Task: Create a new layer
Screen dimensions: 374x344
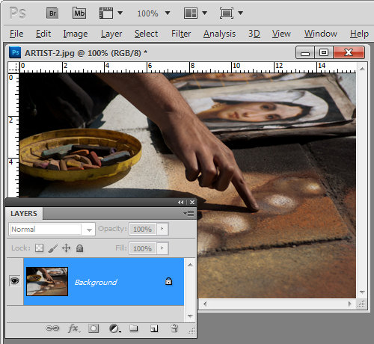Action: [x=154, y=328]
